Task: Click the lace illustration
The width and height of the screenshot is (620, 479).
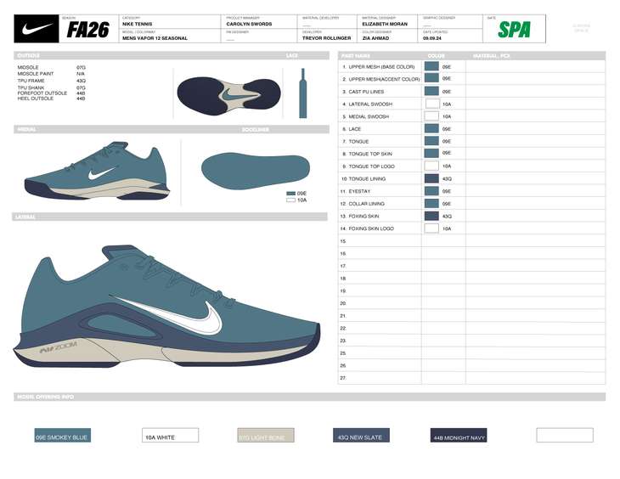Action: click(x=303, y=93)
